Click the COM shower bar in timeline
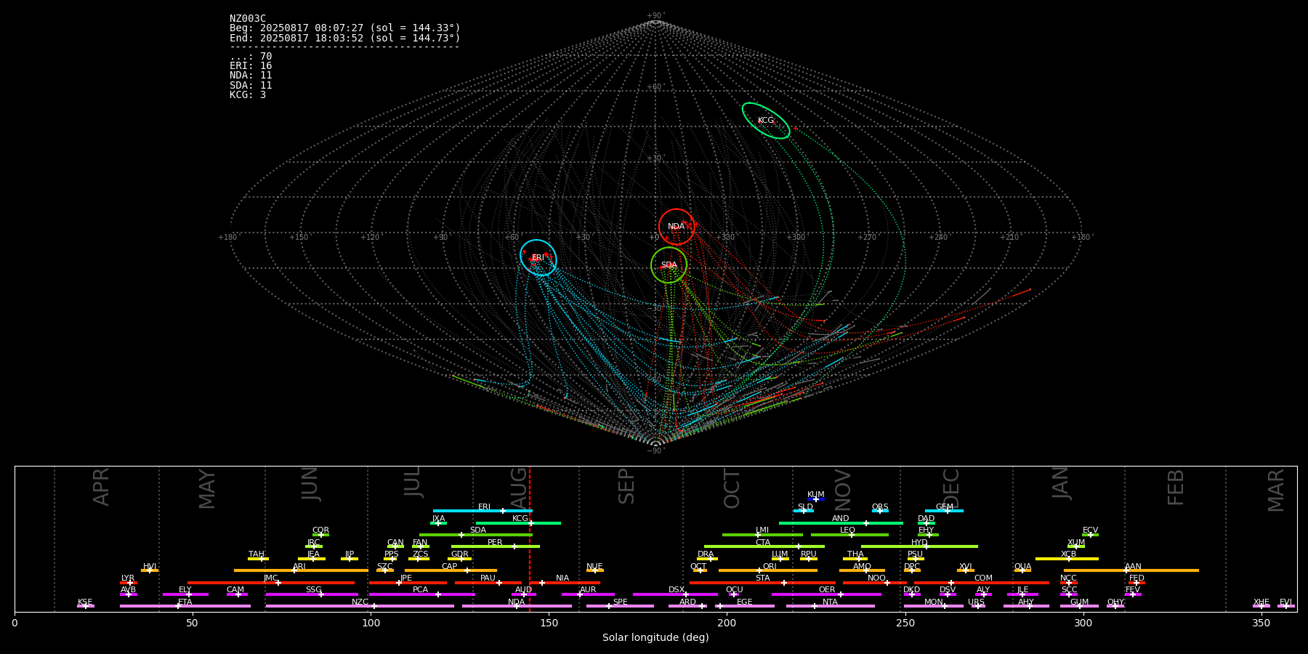This screenshot has width=1308, height=654. tap(983, 583)
